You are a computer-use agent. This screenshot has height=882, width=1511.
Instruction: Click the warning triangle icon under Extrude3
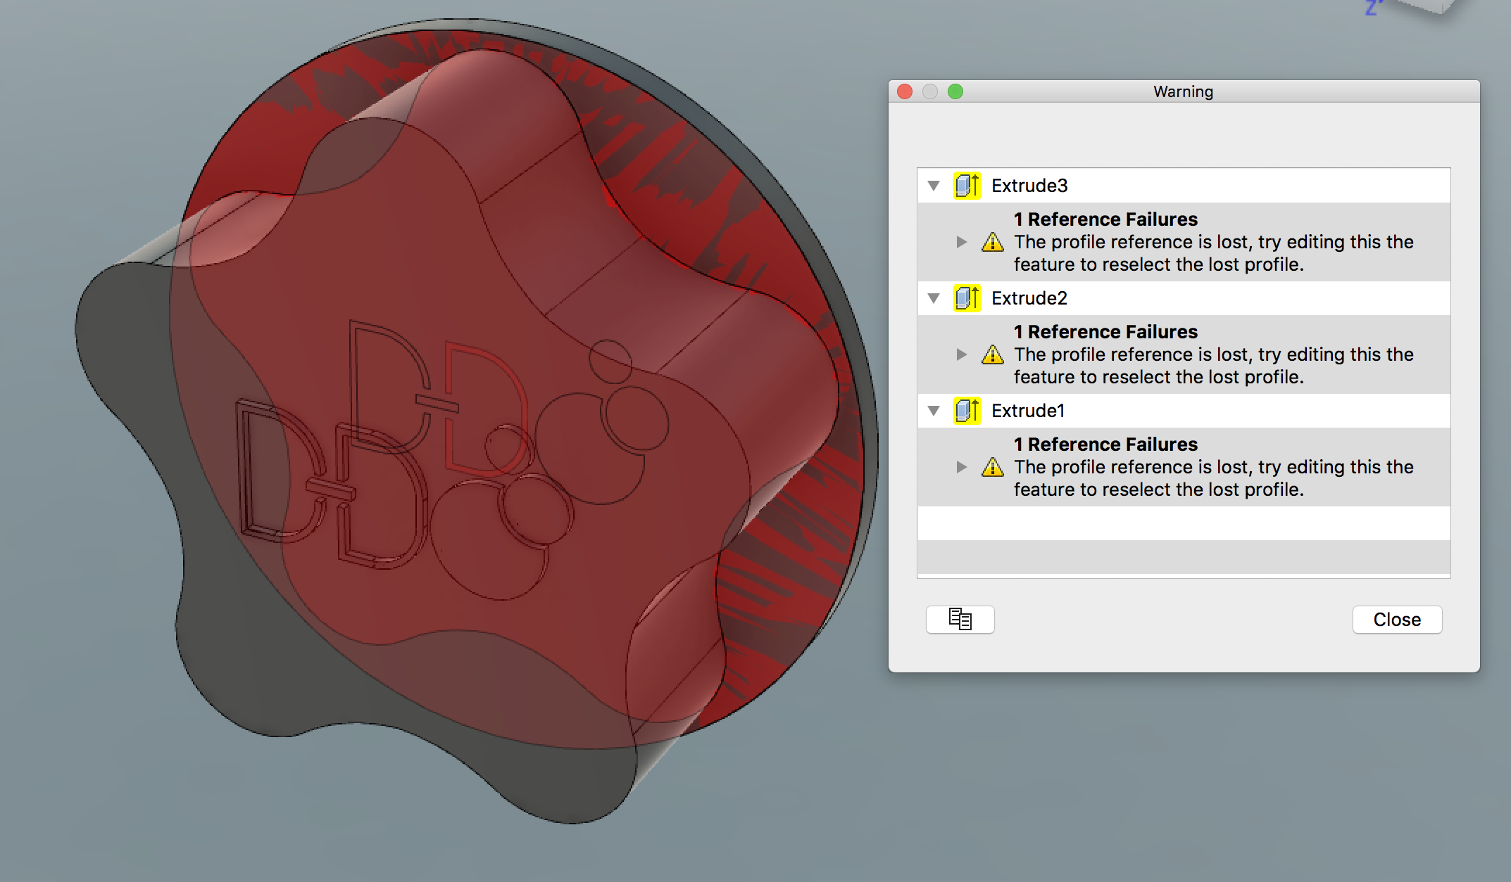click(992, 243)
